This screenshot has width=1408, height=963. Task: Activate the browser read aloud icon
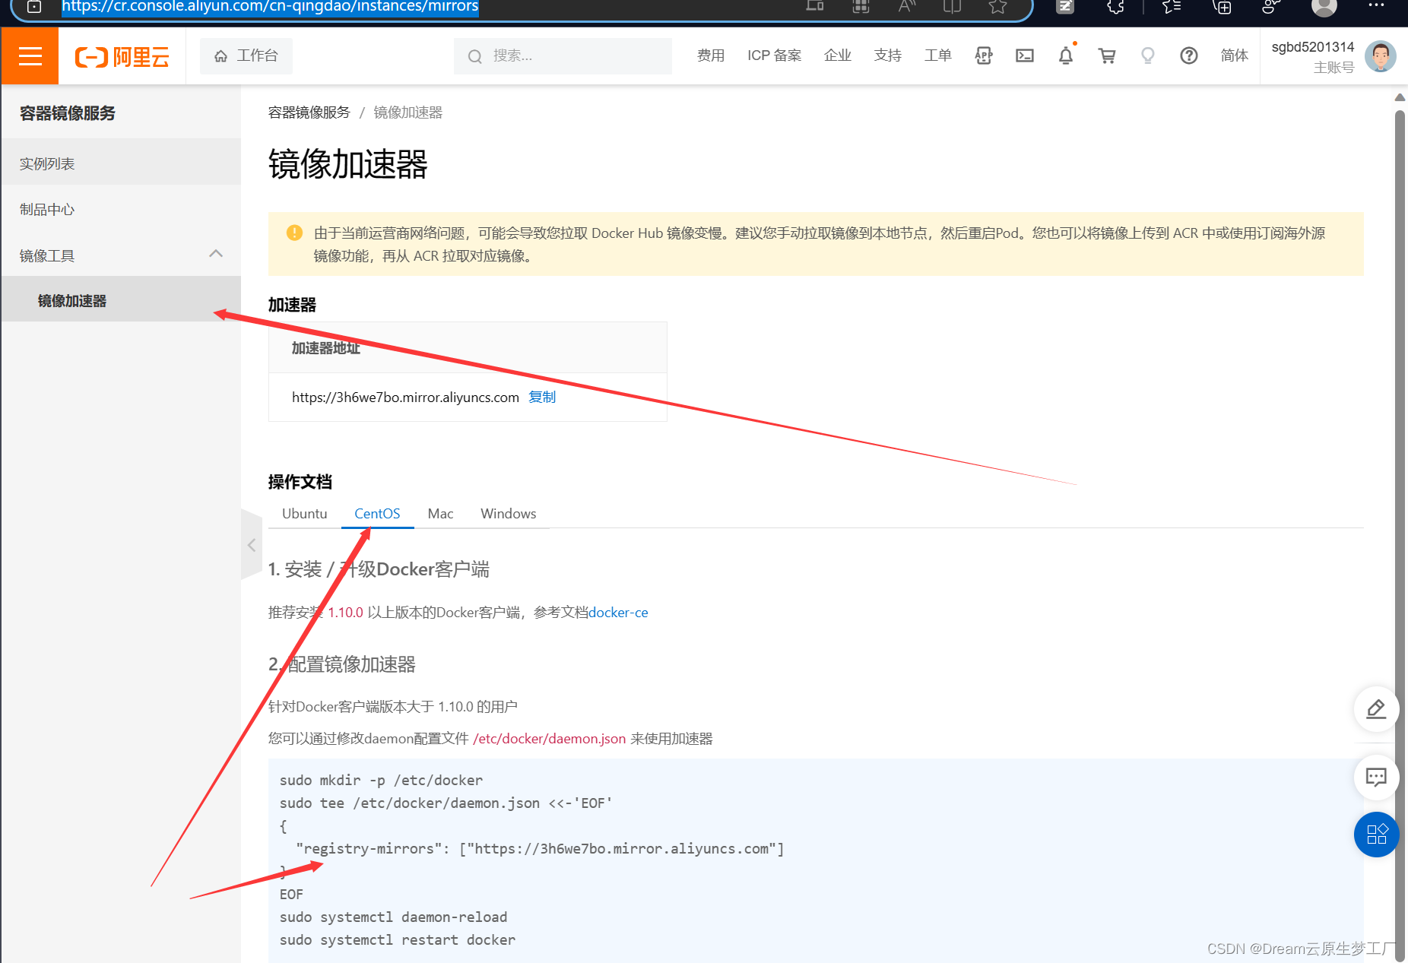[x=906, y=7]
